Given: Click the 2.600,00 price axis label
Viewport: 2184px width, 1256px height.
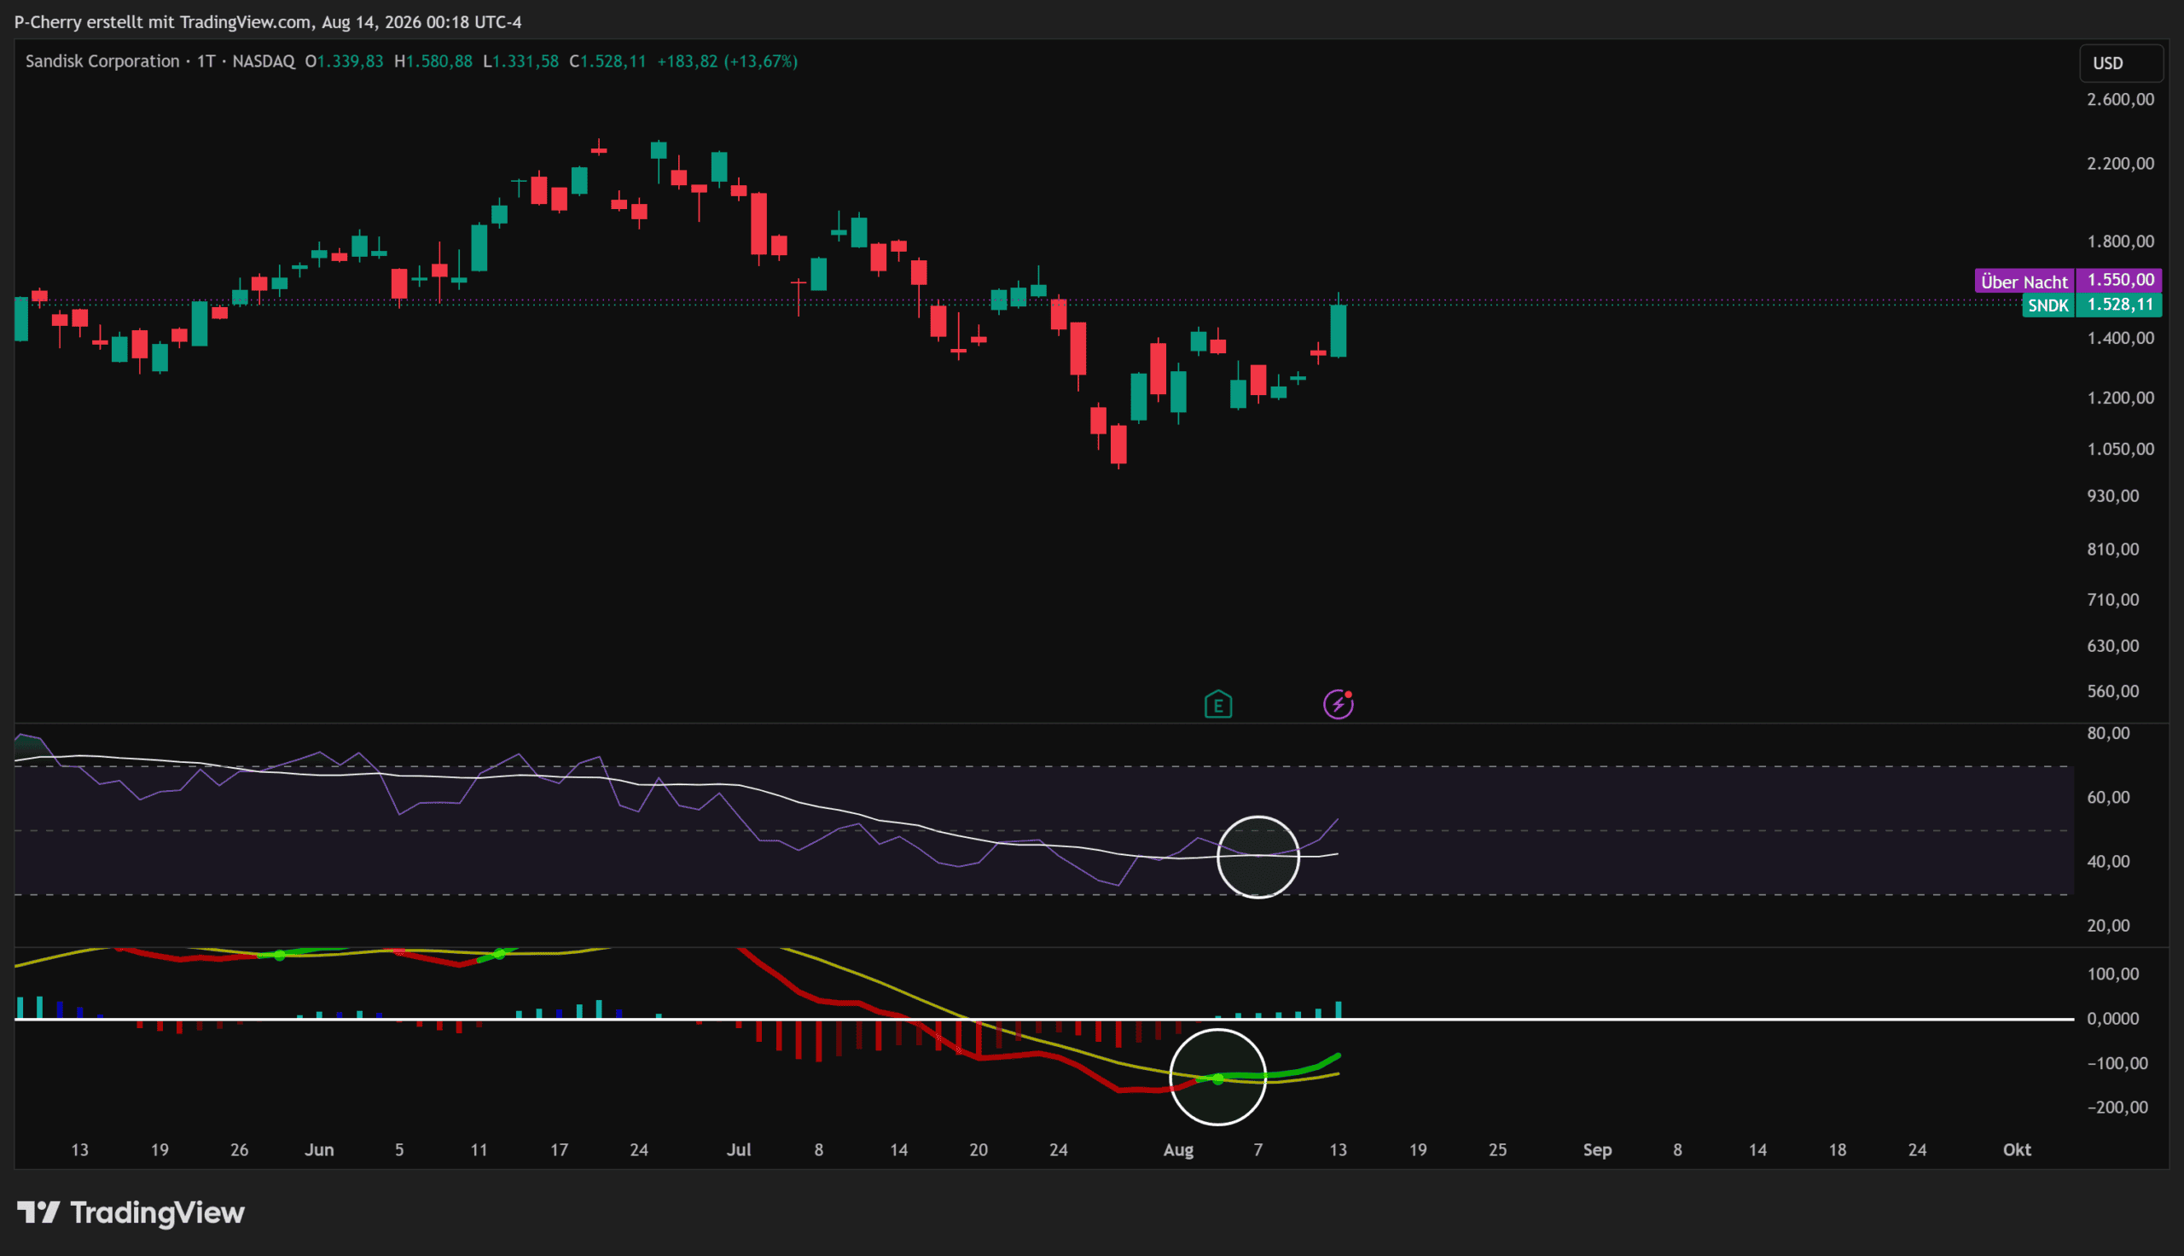Looking at the screenshot, I should (2120, 100).
